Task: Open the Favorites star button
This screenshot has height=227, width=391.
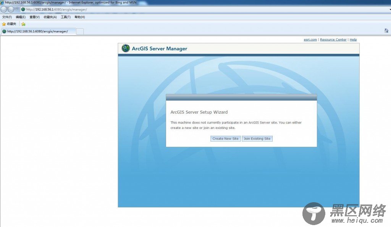Action: (x=9, y=24)
